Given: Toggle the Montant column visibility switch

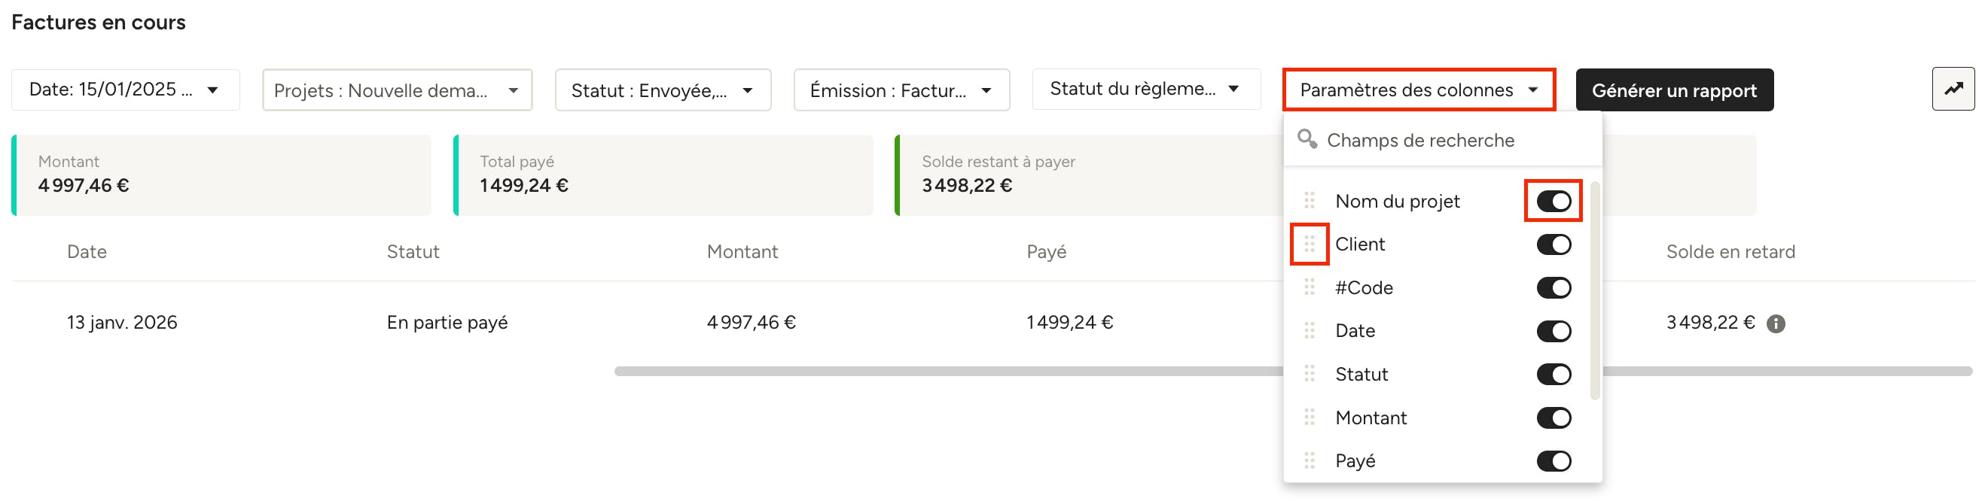Looking at the screenshot, I should click(x=1553, y=417).
